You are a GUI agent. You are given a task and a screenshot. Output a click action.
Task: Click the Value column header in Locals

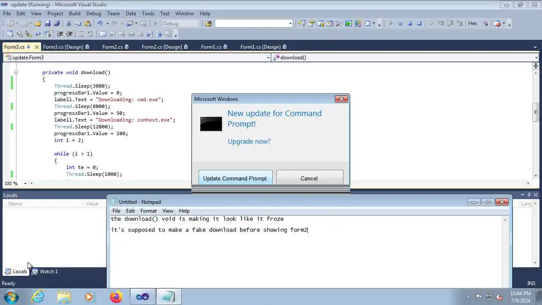point(92,204)
